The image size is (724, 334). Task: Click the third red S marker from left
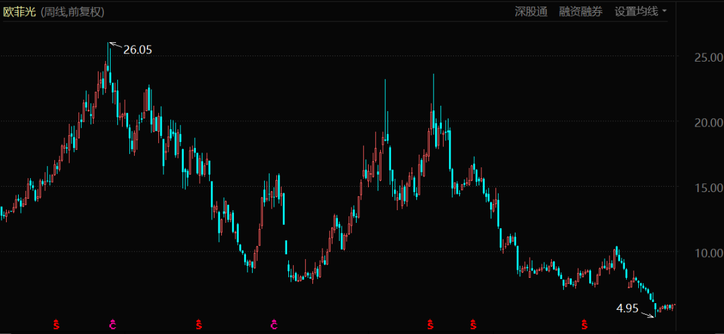(429, 325)
